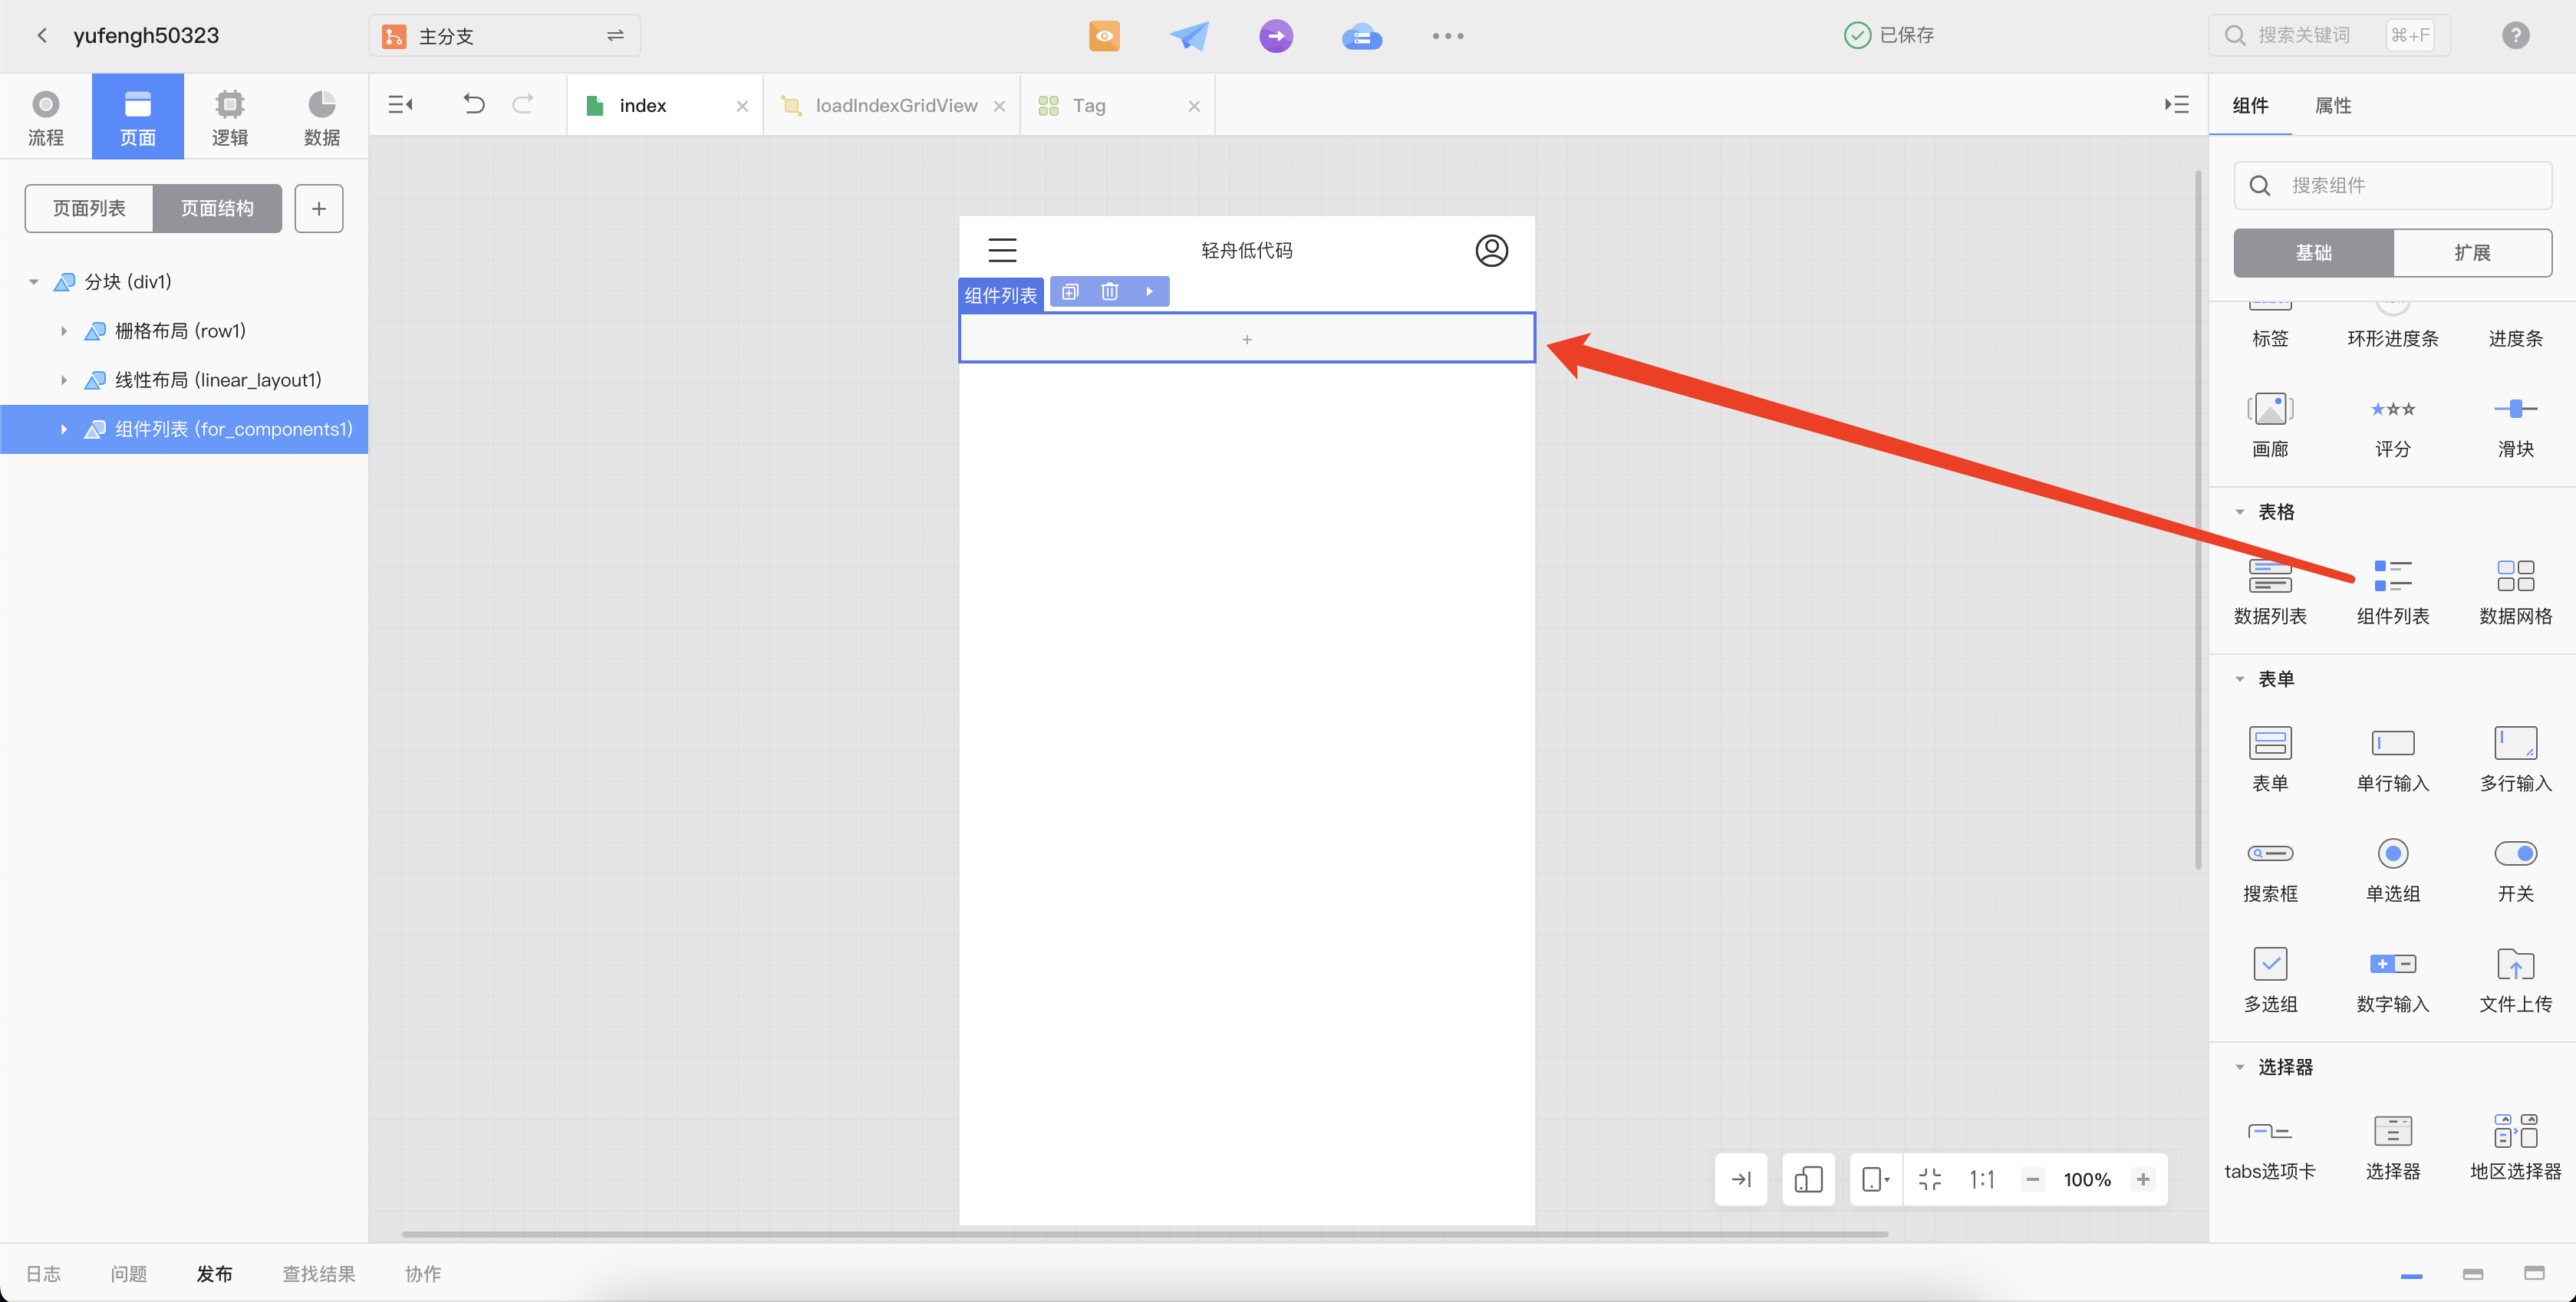This screenshot has width=2576, height=1302.
Task: Select the 画廊 component
Action: coord(2270,425)
